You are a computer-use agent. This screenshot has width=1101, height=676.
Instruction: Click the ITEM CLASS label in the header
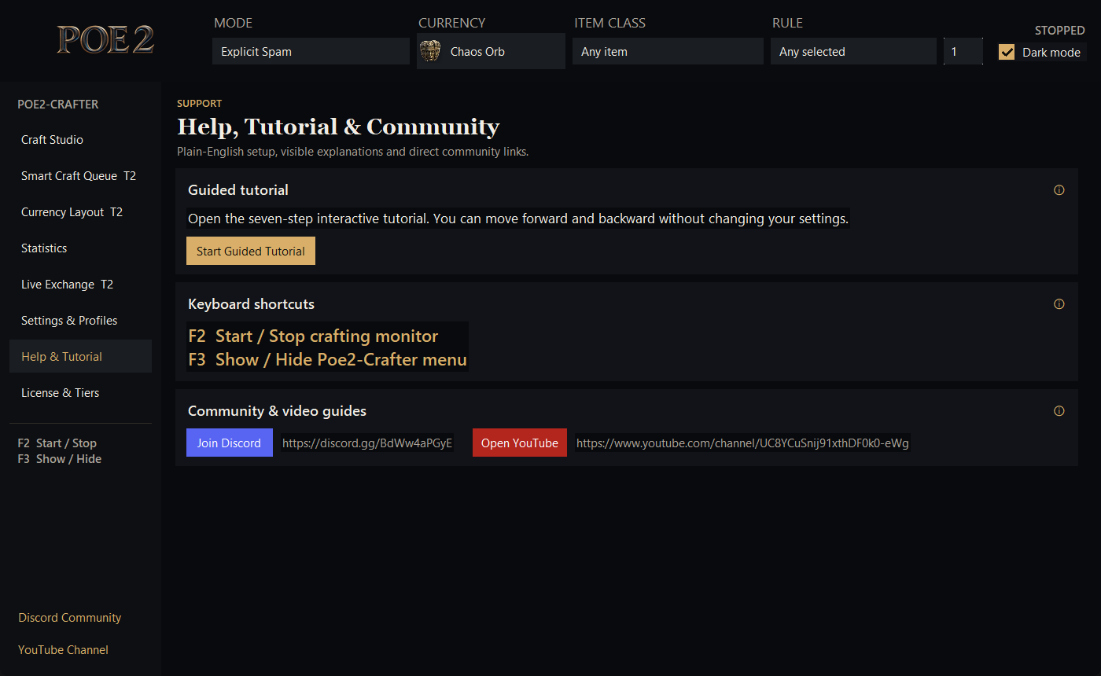click(609, 24)
